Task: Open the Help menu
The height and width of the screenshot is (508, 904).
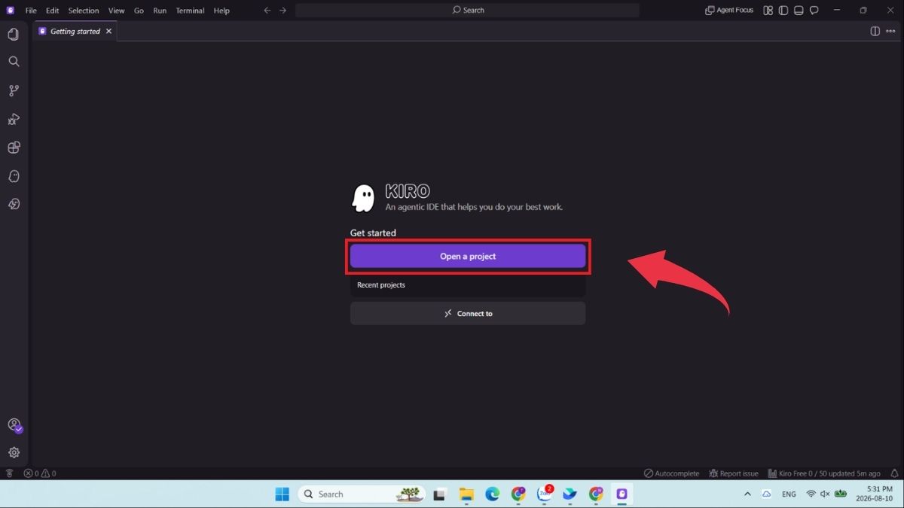Action: 221,11
